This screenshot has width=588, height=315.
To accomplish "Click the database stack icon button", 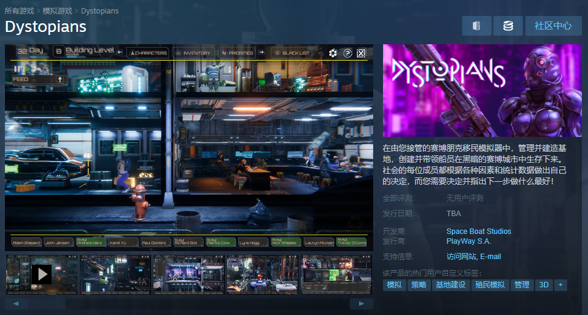I will point(508,26).
